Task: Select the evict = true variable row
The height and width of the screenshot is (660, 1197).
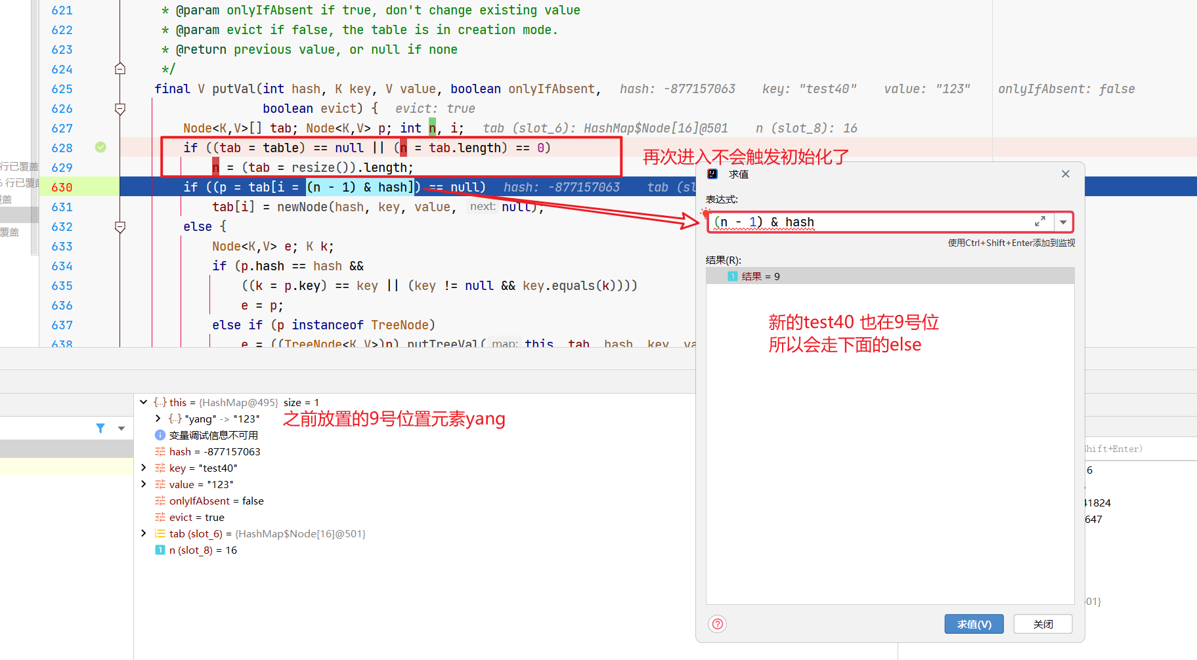Action: [190, 517]
